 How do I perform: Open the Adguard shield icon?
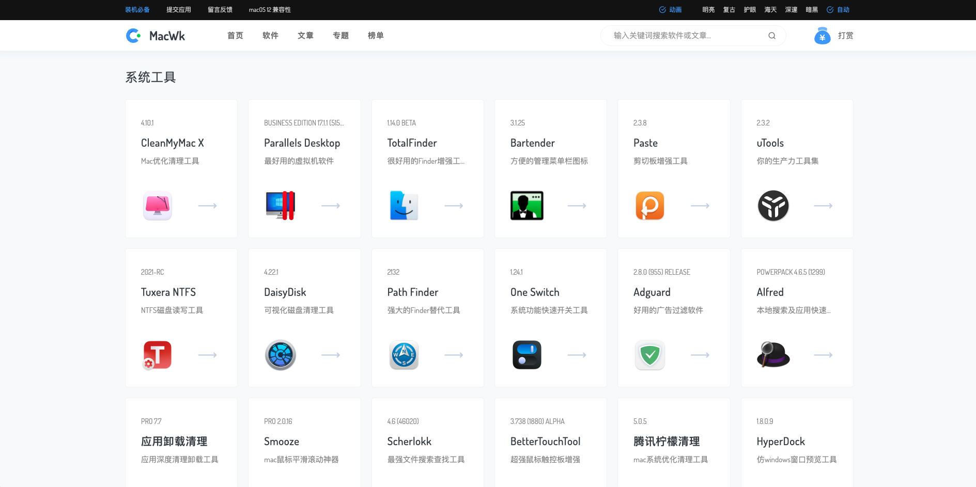pyautogui.click(x=649, y=355)
